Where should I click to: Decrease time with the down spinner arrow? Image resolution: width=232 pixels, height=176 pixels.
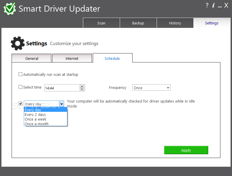[82, 89]
